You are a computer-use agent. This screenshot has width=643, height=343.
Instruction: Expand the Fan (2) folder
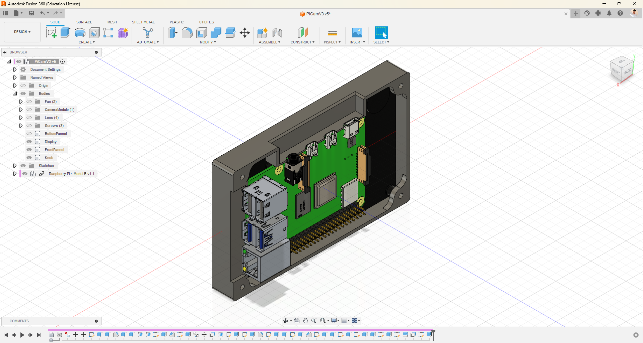(x=21, y=102)
